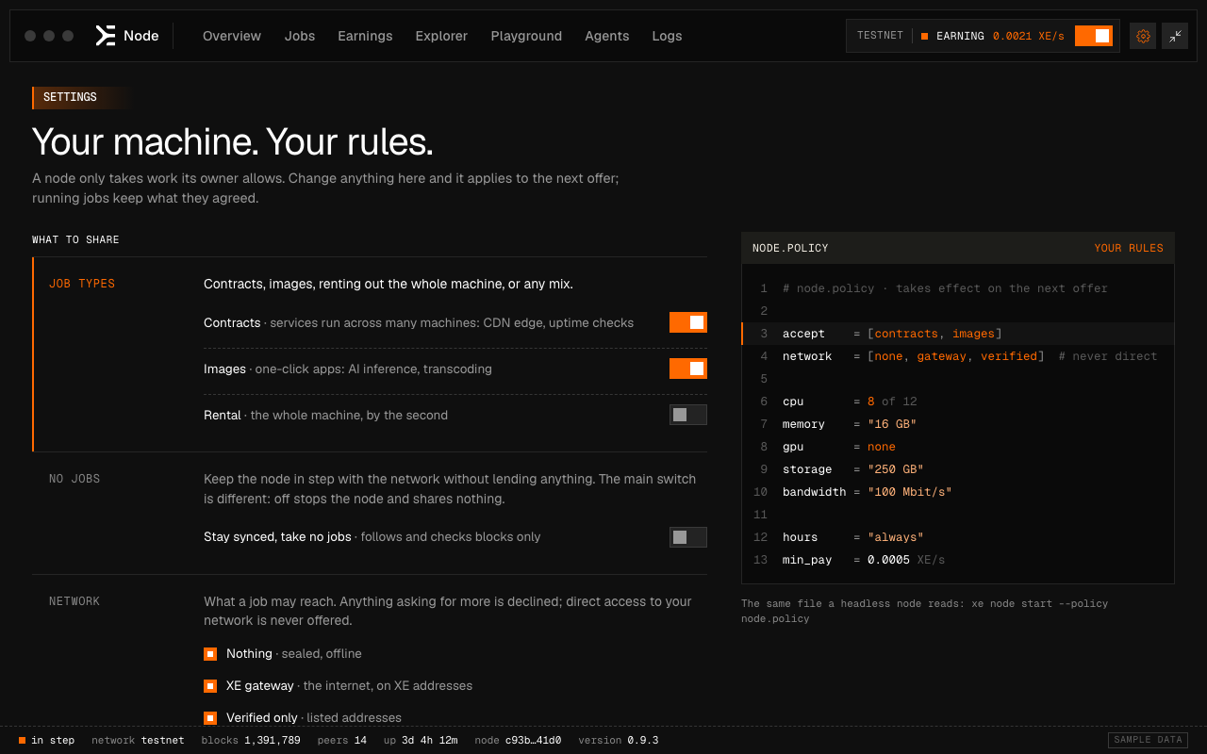Click the XE Node logo
The width and height of the screenshot is (1207, 754).
(127, 36)
